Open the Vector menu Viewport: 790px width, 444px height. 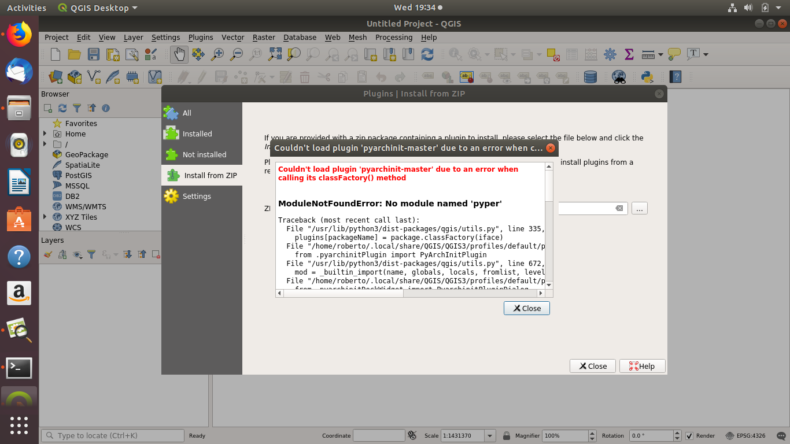232,37
